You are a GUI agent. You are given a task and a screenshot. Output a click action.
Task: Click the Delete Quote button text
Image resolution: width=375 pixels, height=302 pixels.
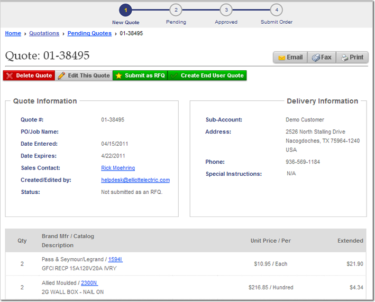point(34,76)
